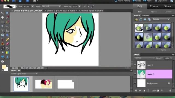The image size is (175, 98).
Task: Open the layer Opacity dropdown arrow
Action: (171, 58)
